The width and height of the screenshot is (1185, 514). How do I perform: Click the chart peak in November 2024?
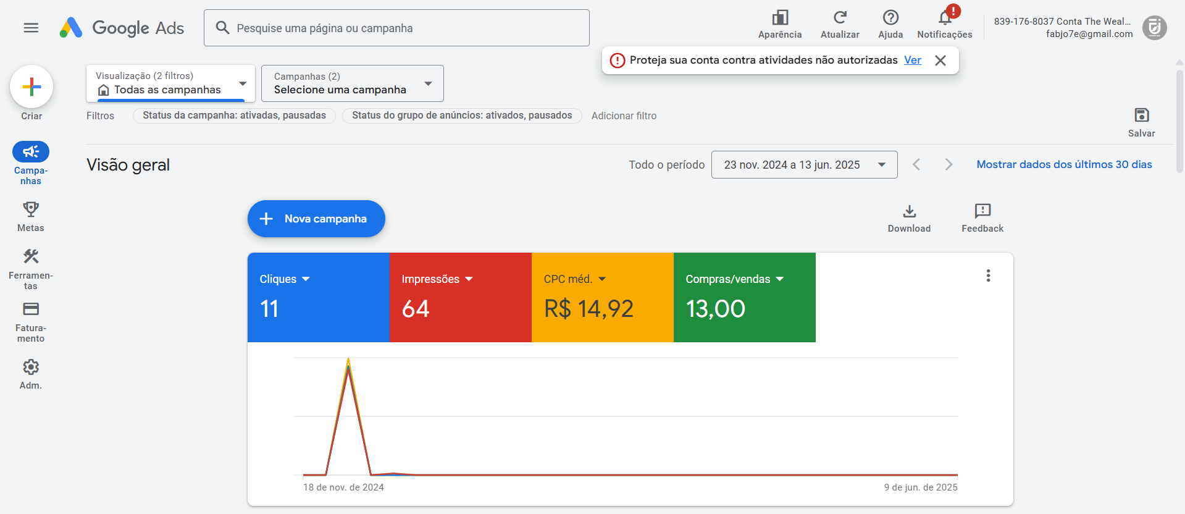(x=348, y=360)
